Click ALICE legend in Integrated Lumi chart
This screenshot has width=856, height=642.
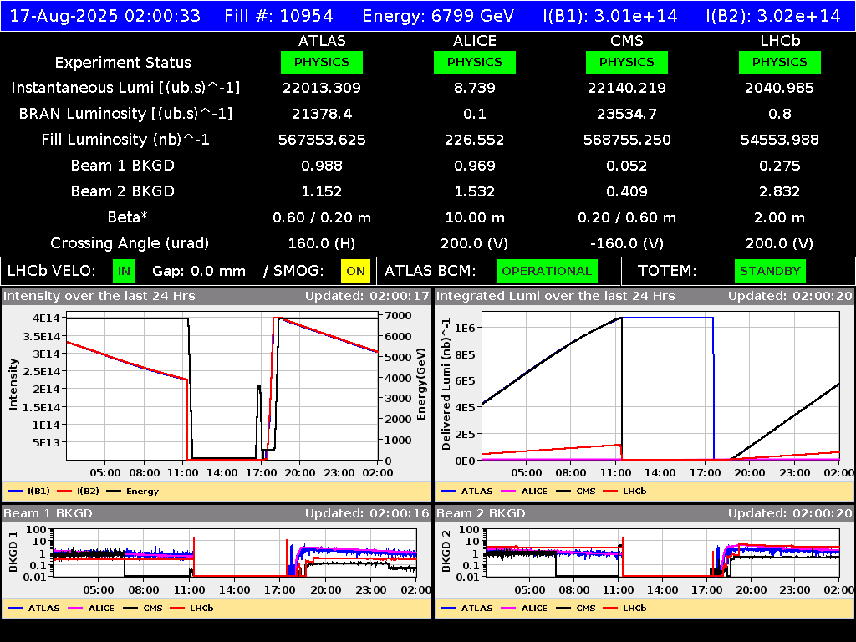tap(524, 491)
